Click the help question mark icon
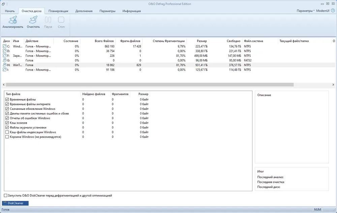This screenshot has width=337, height=213. tap(333, 10)
